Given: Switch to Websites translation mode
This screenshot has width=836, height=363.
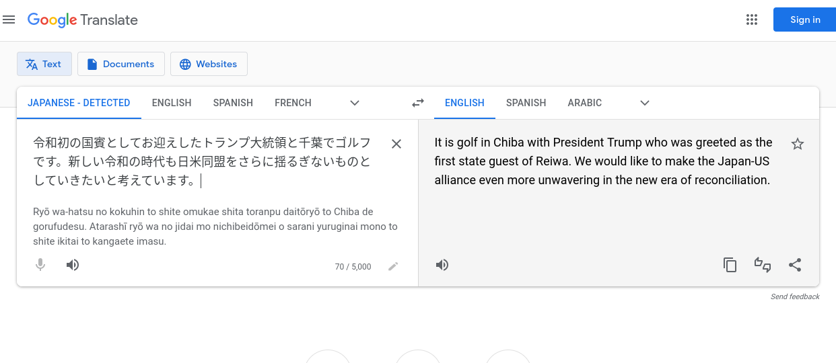Looking at the screenshot, I should click(209, 64).
